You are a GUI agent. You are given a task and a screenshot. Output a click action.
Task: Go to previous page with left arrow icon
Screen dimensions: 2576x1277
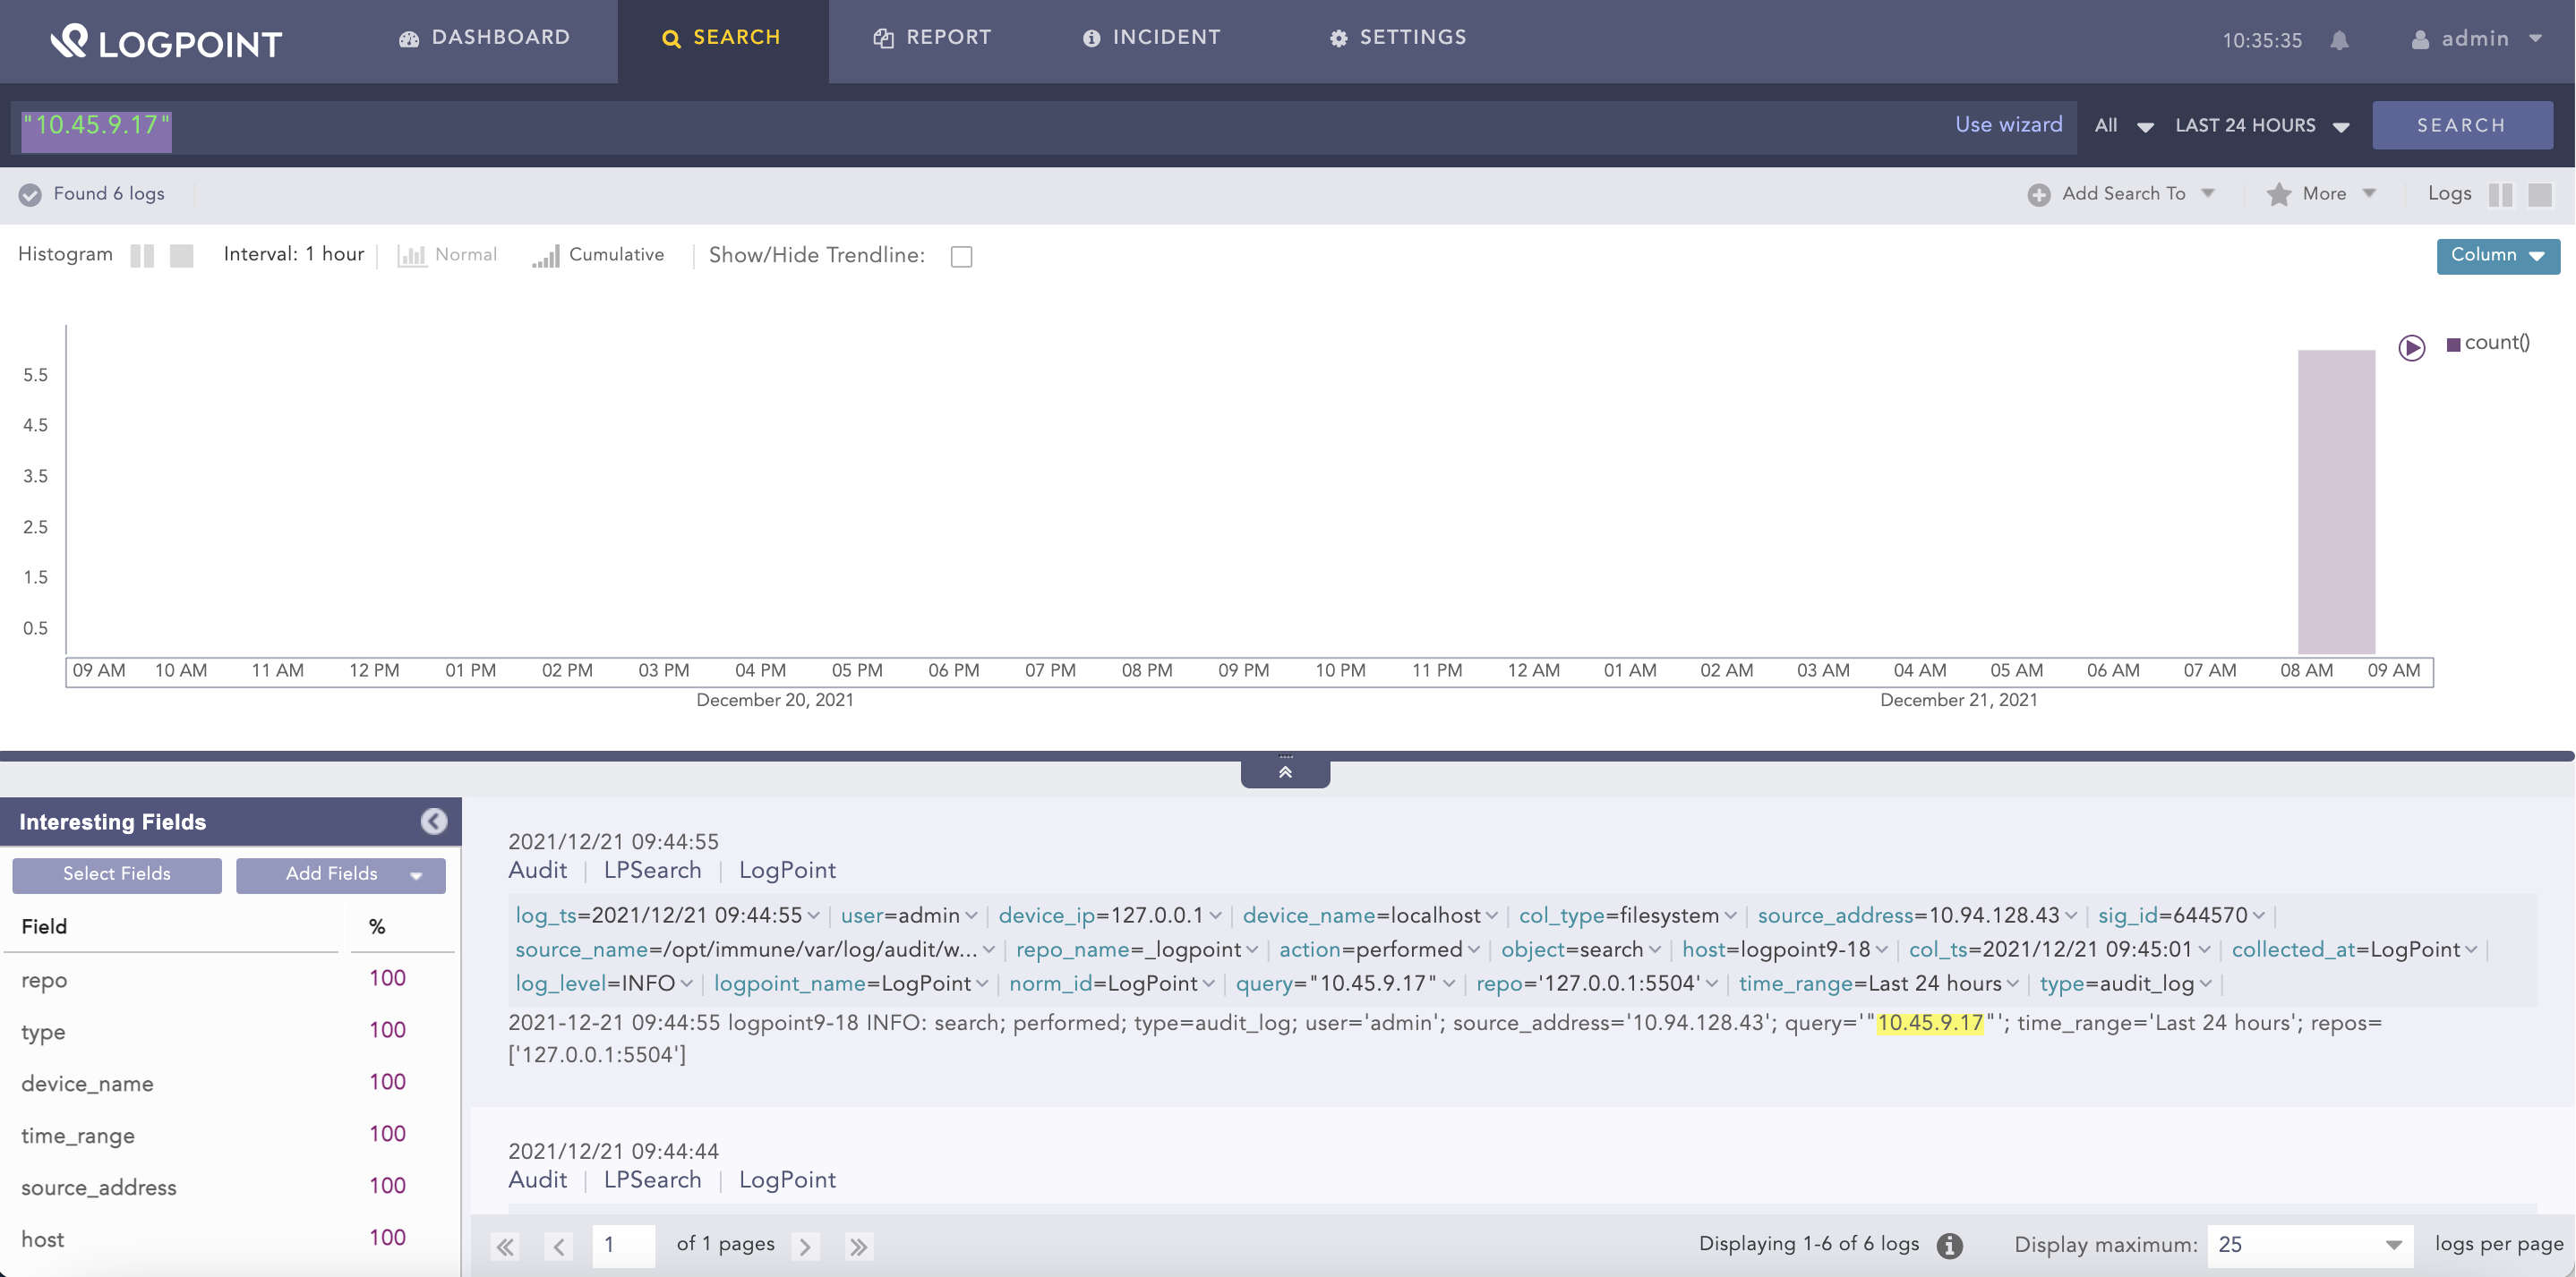pos(558,1246)
